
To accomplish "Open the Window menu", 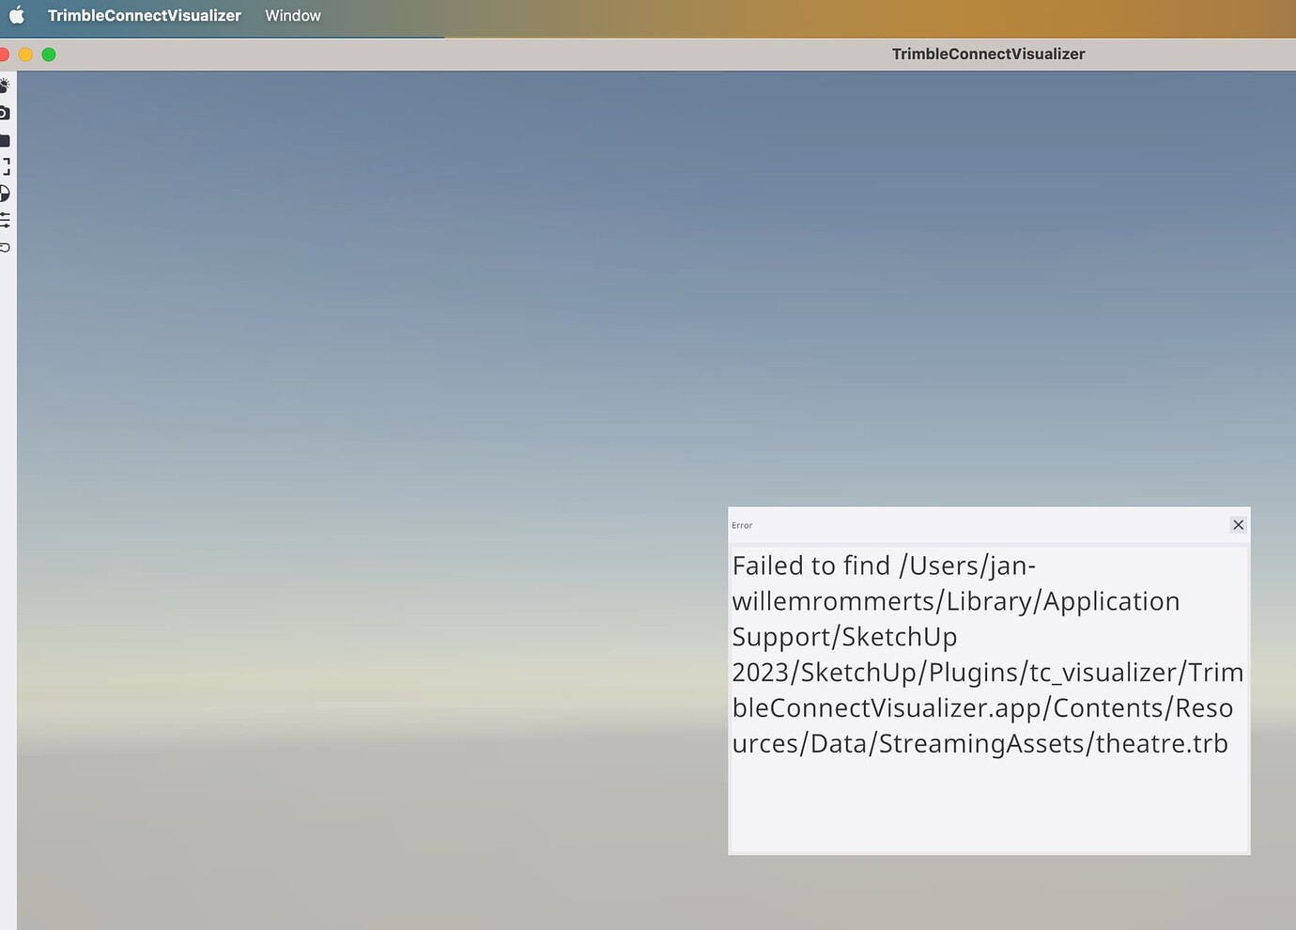I will tap(292, 15).
